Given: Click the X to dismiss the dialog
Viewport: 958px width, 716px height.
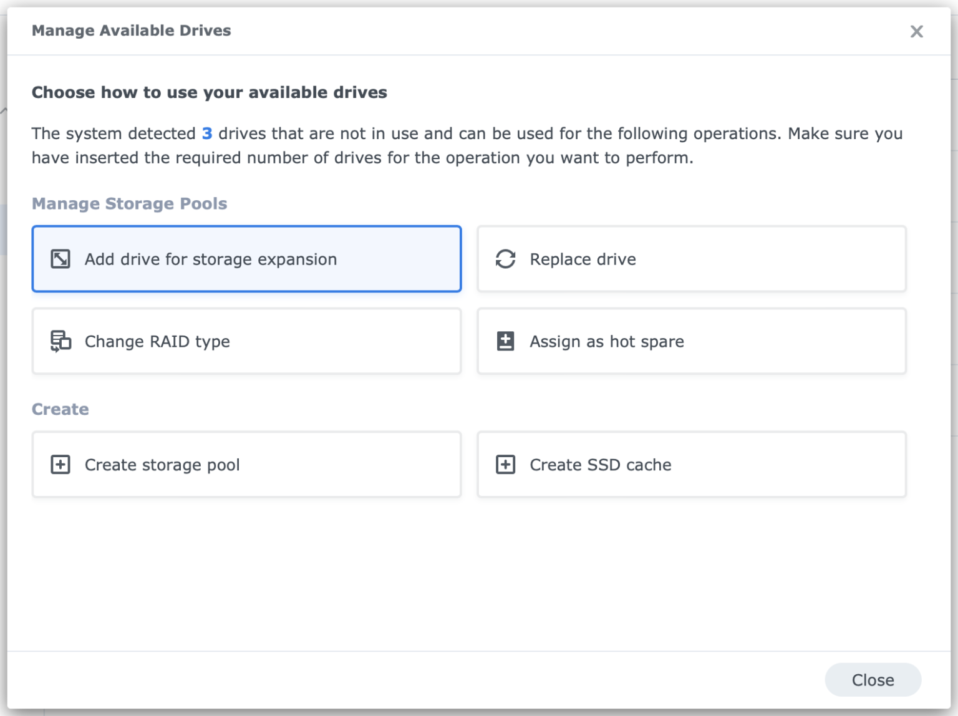Looking at the screenshot, I should [x=917, y=32].
